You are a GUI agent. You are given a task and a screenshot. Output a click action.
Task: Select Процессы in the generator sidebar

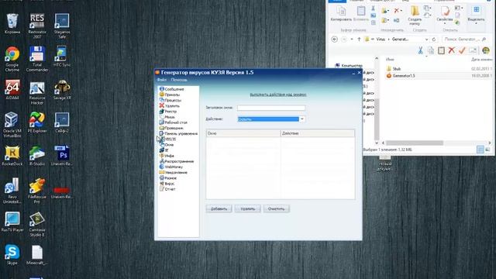(170, 100)
